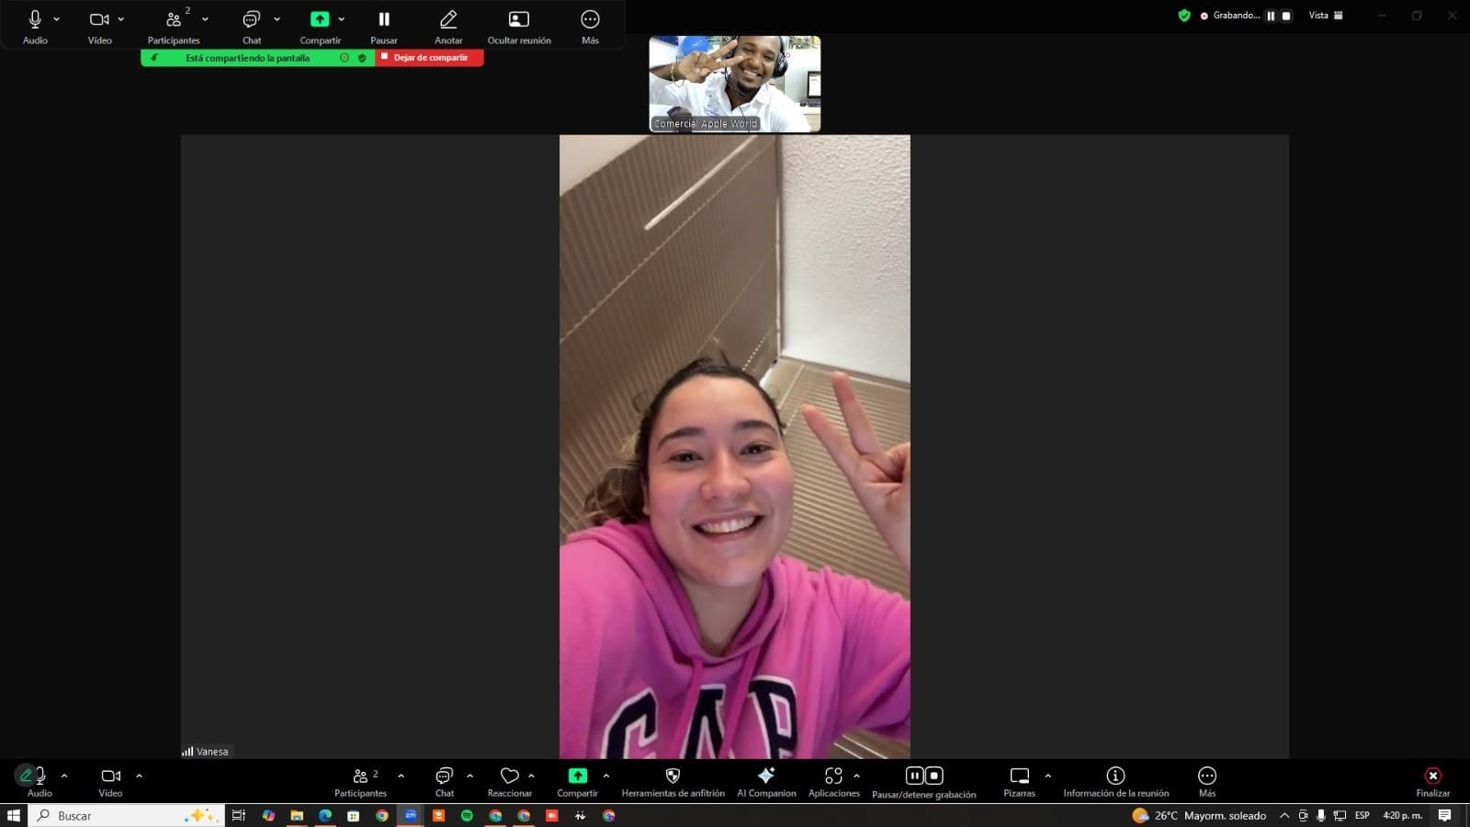The image size is (1470, 827).
Task: Open Reaccionar heart icon
Action: pyautogui.click(x=509, y=776)
